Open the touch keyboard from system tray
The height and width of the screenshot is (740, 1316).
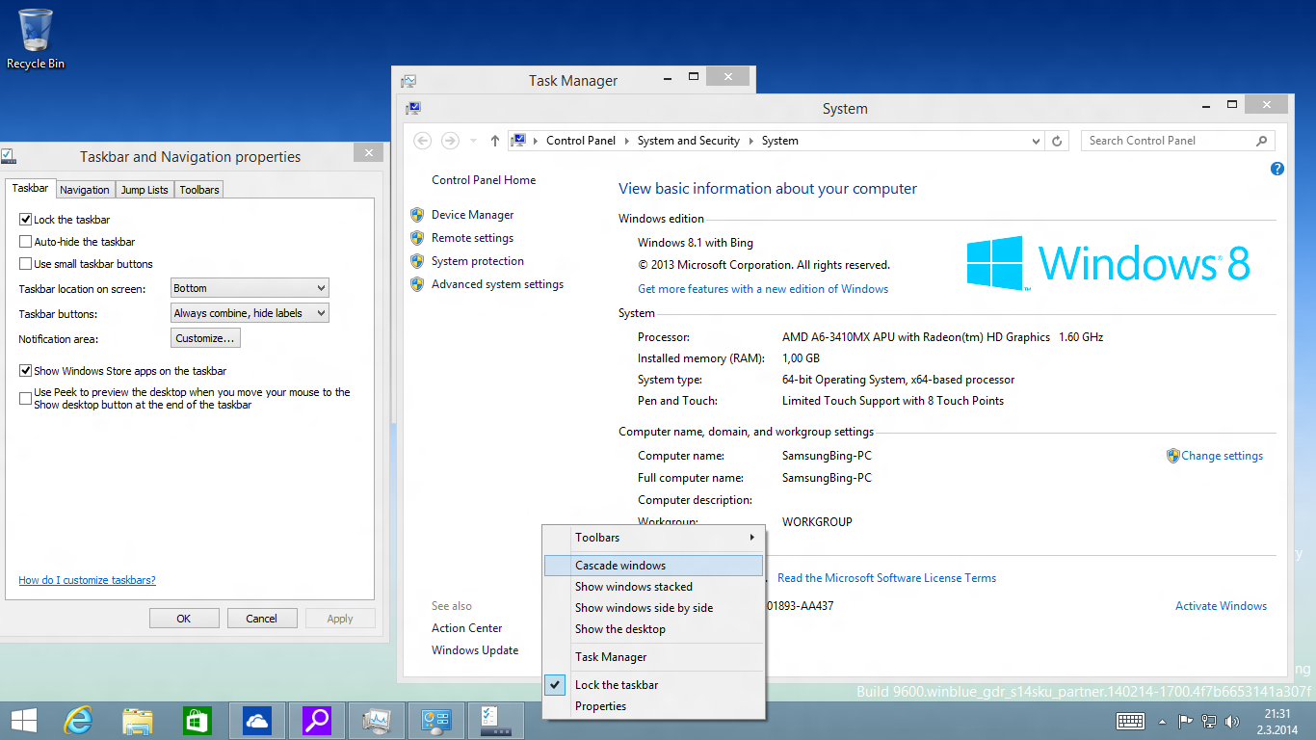[1130, 721]
